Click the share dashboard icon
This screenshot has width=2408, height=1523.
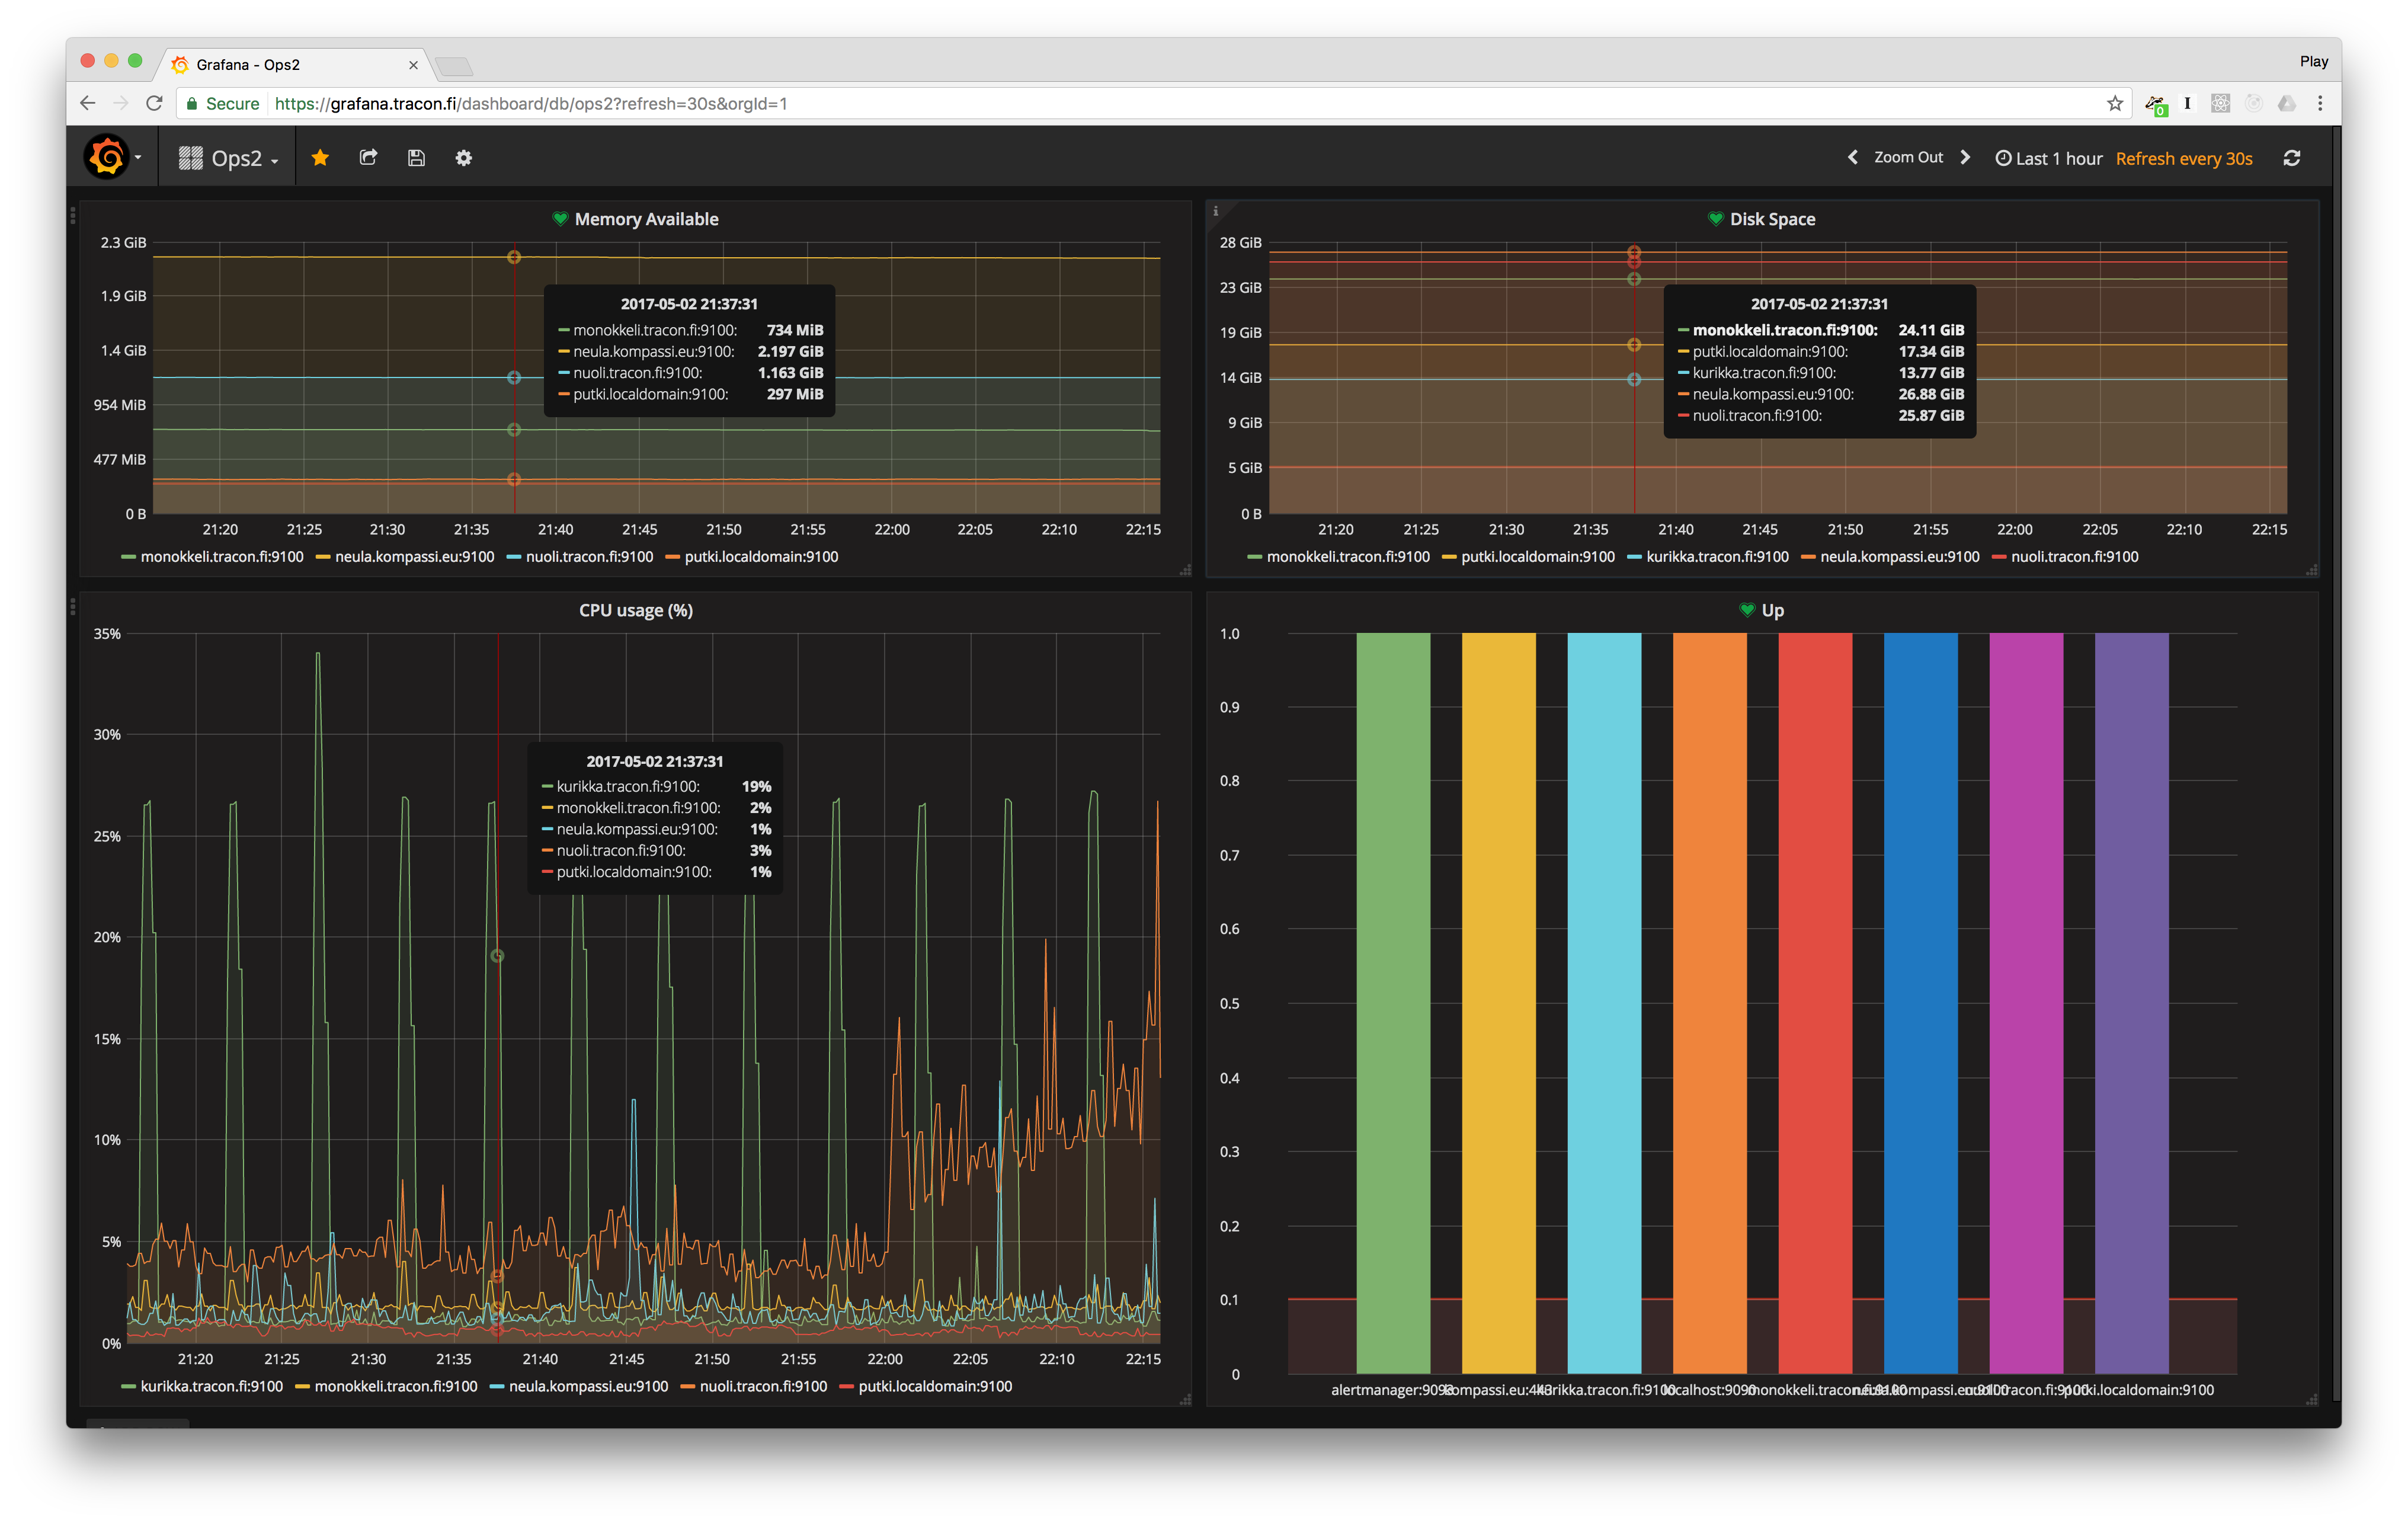(x=368, y=158)
